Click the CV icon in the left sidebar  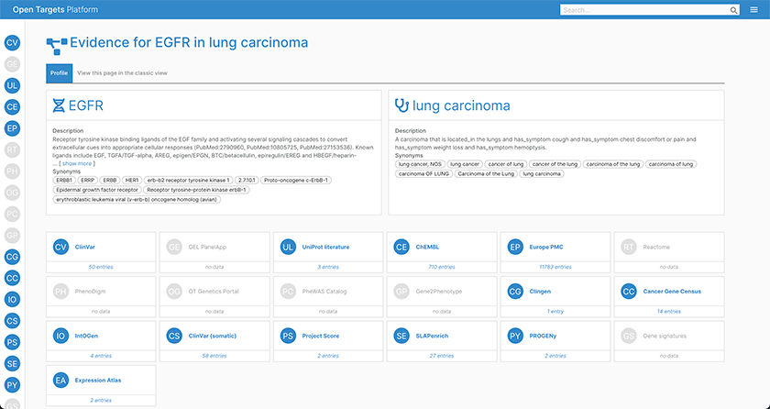(x=12, y=43)
